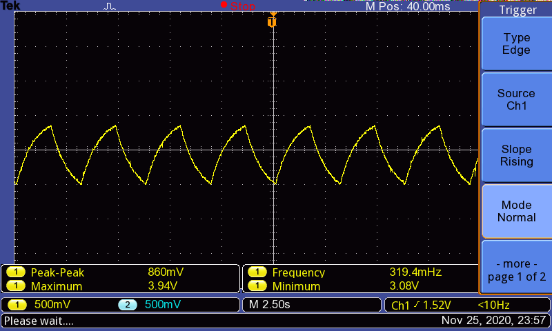Select the Minimum measurement label
Image resolution: width=552 pixels, height=331 pixels.
click(x=296, y=286)
